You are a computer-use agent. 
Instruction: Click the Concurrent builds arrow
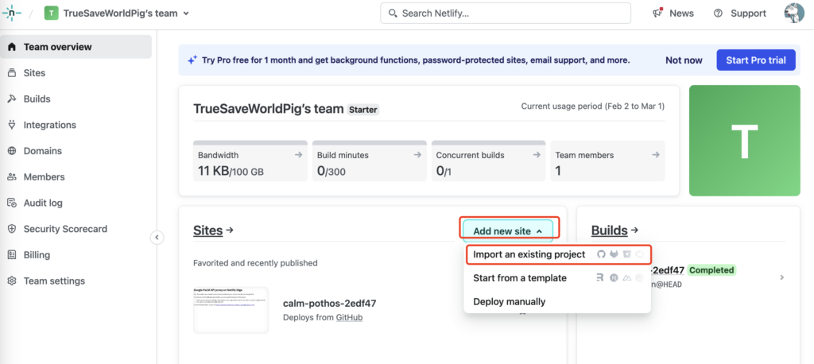click(x=537, y=155)
